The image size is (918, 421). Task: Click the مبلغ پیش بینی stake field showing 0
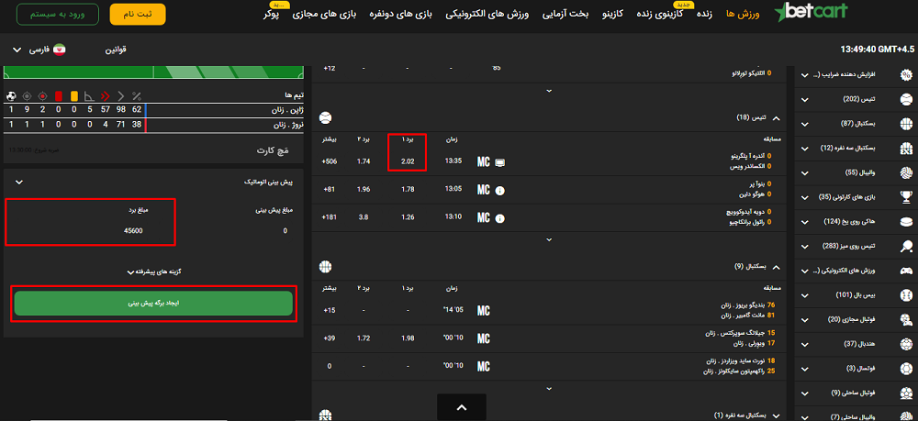tap(285, 231)
